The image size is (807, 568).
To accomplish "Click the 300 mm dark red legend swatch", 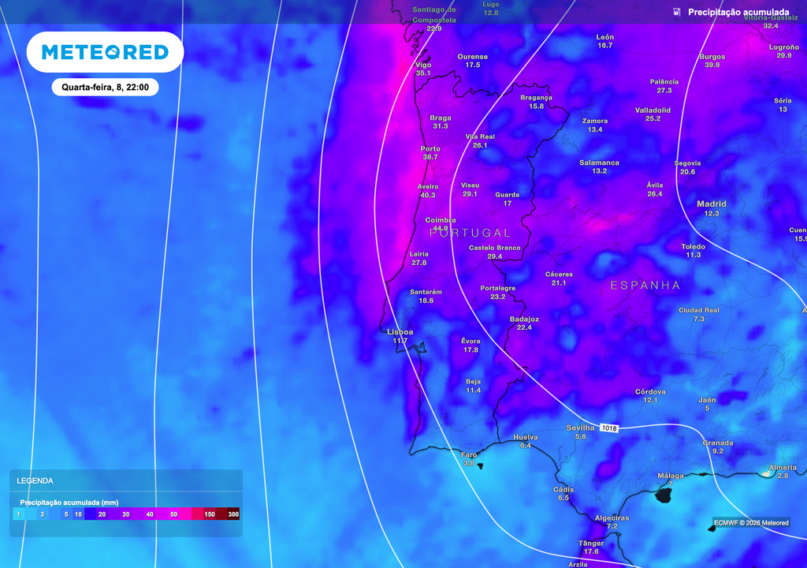I will [x=233, y=514].
